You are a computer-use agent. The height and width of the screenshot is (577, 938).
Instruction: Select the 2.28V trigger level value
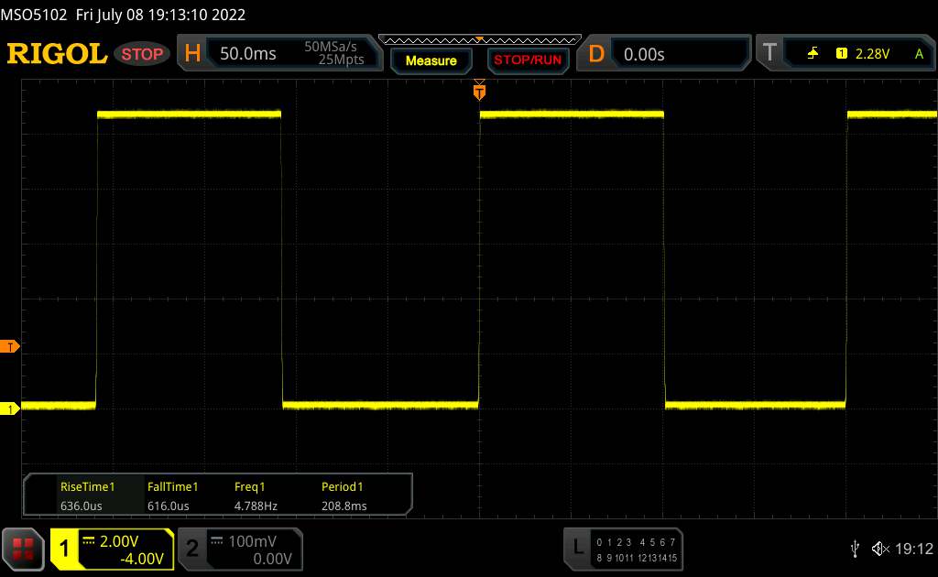point(872,54)
